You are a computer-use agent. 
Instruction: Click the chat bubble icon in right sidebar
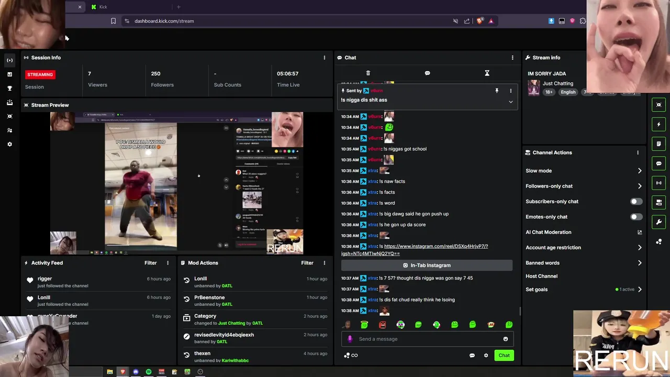click(659, 163)
